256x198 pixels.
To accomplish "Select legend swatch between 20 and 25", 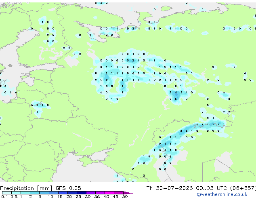I will pyautogui.click(x=72, y=193).
